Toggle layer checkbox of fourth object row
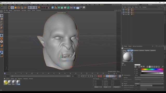Image resolution: width=166 pixels, height=93 pixels. click(x=128, y=14)
